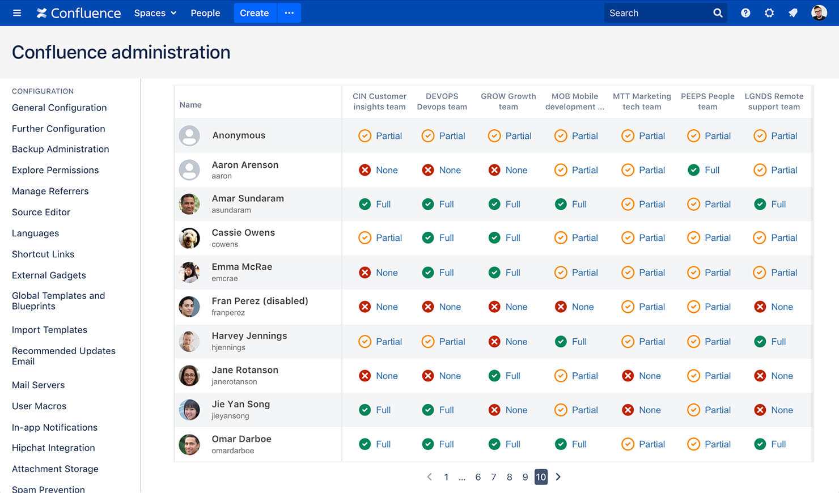This screenshot has width=839, height=493.
Task: Click Aaron Arenson's CIN None icon
Action: [x=365, y=170]
